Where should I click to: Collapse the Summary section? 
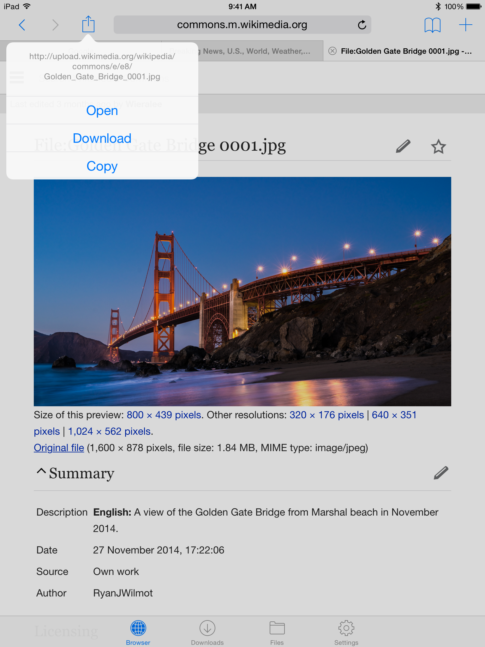pos(41,471)
